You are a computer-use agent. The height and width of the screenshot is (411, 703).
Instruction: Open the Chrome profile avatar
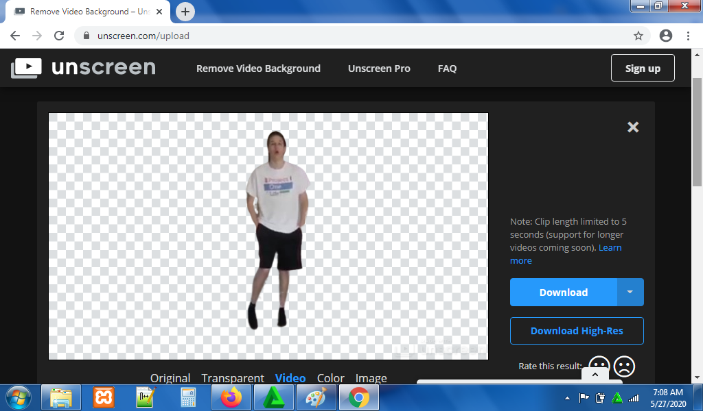665,36
